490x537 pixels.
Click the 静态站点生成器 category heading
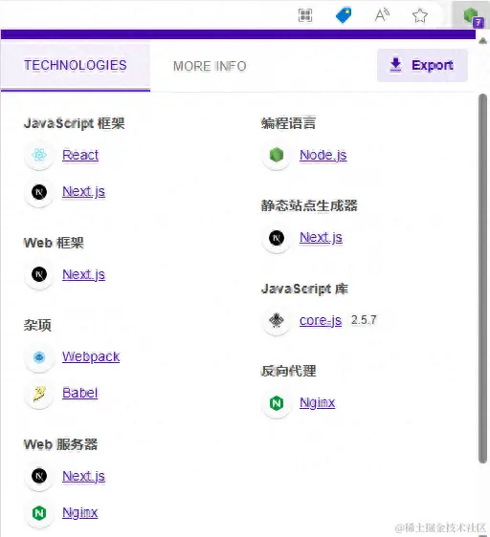click(309, 205)
